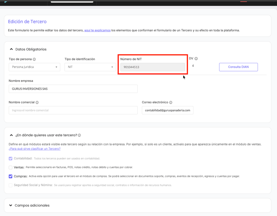The height and width of the screenshot is (216, 277).
Task: Toggle the Contabilidad checkbox
Action: click(x=11, y=159)
